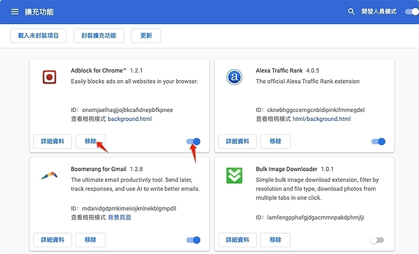The height and width of the screenshot is (254, 419).
Task: Open Adblock's background.html inspect link
Action: pos(129,119)
